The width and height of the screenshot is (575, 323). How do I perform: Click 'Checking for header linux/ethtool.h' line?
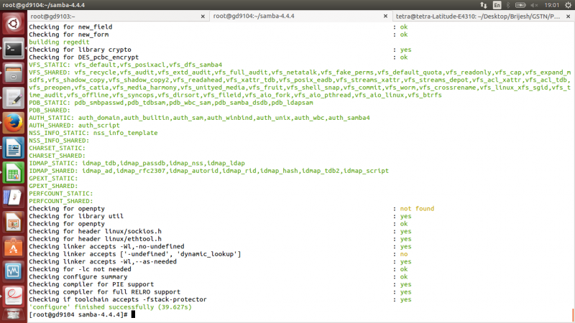tap(95, 239)
